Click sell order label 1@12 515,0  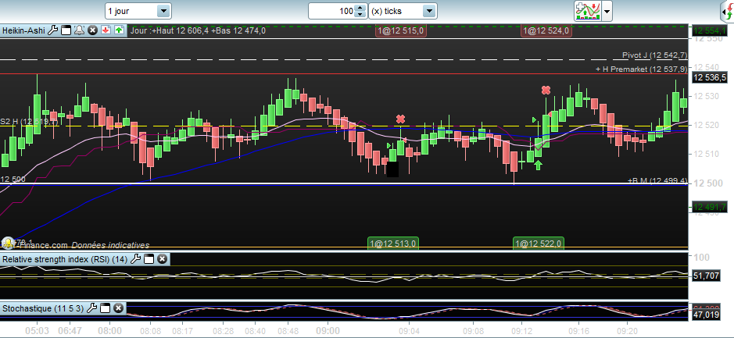pyautogui.click(x=401, y=31)
